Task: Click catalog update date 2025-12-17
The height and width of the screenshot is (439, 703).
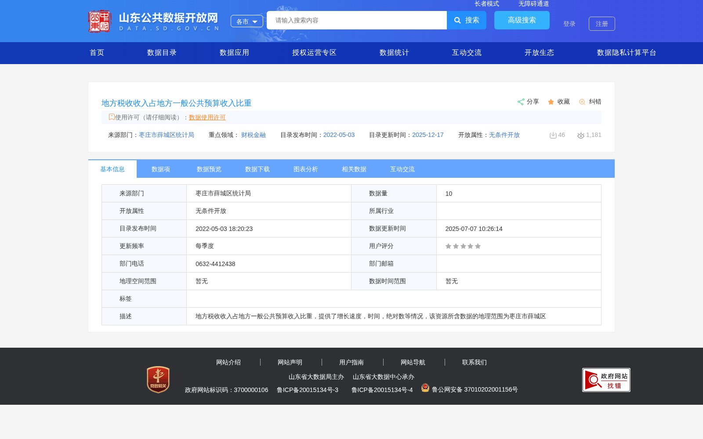Action: [428, 135]
